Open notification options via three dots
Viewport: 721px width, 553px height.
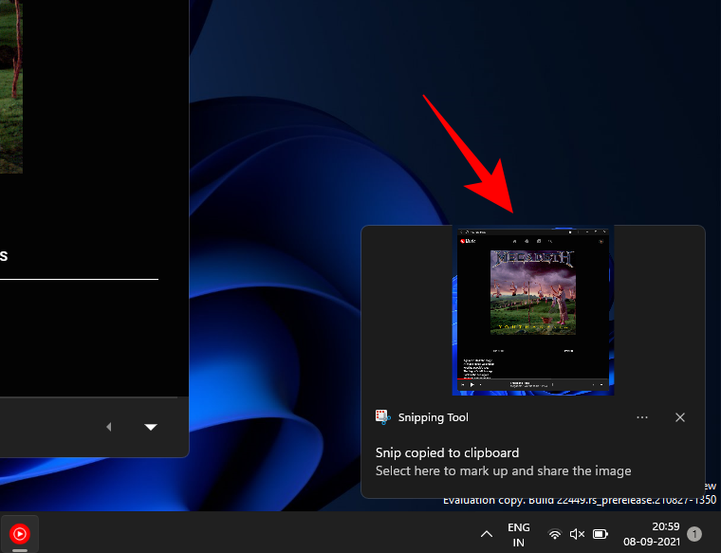click(x=642, y=417)
